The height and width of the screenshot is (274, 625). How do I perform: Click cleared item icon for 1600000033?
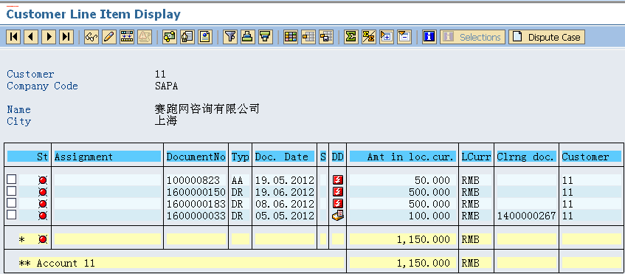tap(338, 216)
